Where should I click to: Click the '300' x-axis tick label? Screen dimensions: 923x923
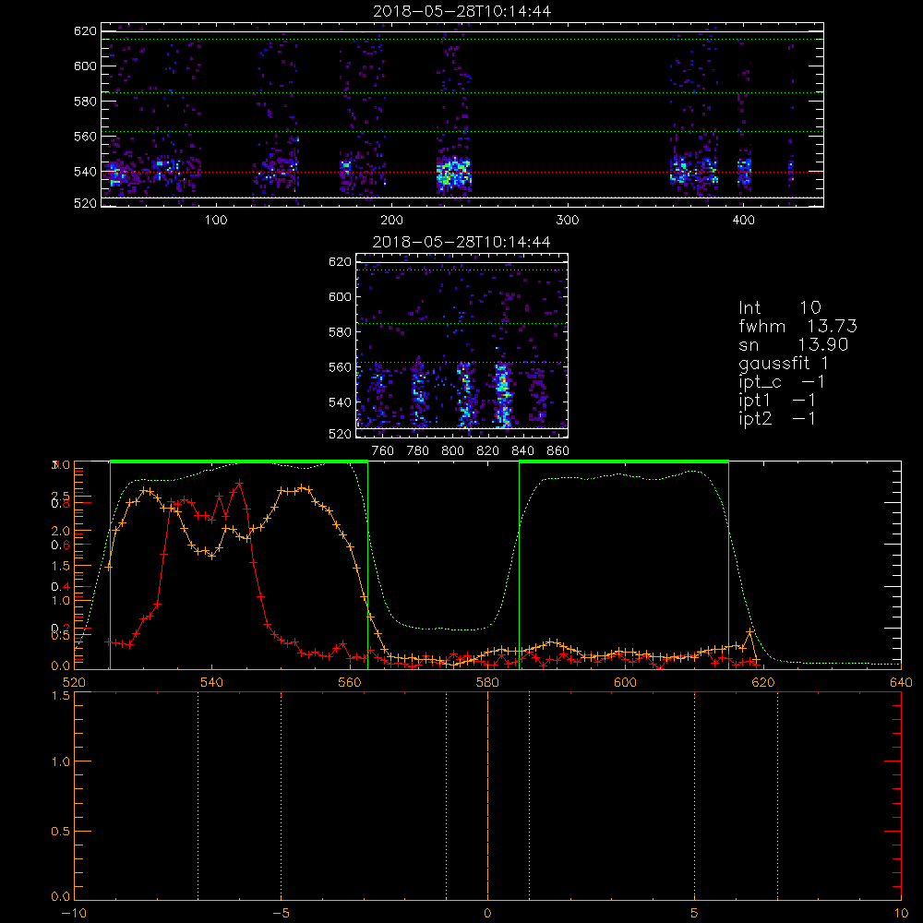point(568,221)
